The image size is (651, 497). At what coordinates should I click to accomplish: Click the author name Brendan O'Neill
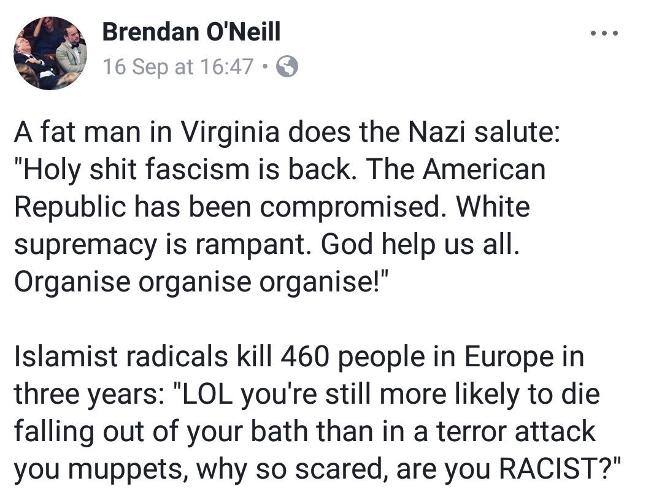[191, 32]
